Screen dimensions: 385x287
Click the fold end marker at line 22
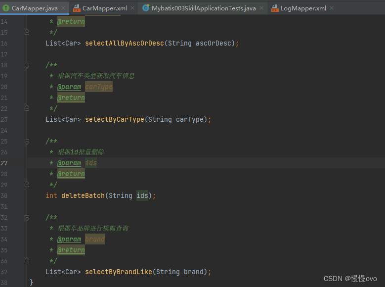pyautogui.click(x=27, y=108)
